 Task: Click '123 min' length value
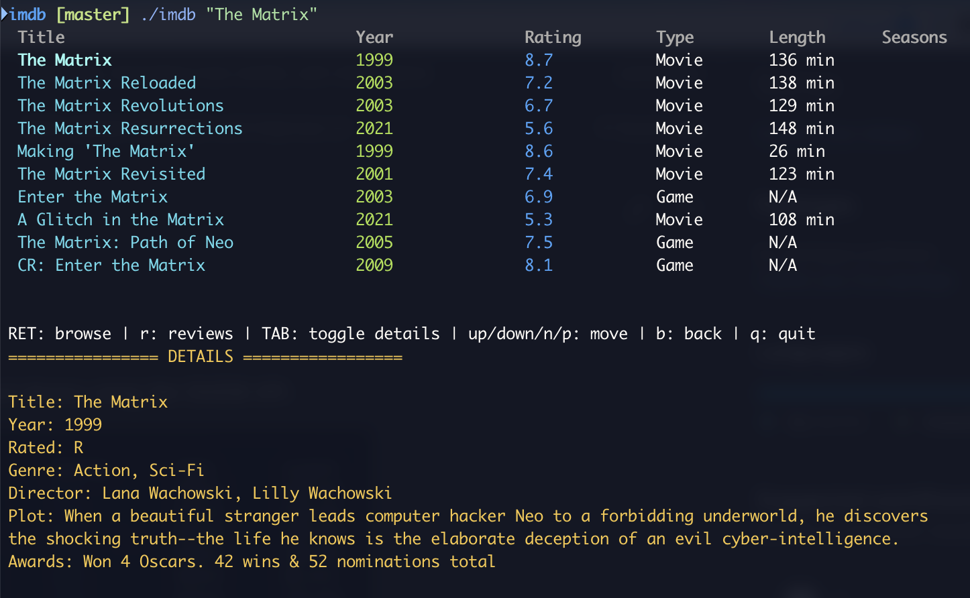[x=802, y=174]
